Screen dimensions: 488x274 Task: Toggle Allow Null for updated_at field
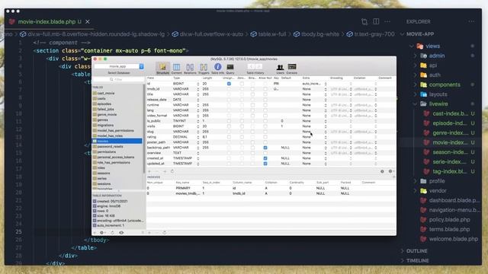[265, 164]
